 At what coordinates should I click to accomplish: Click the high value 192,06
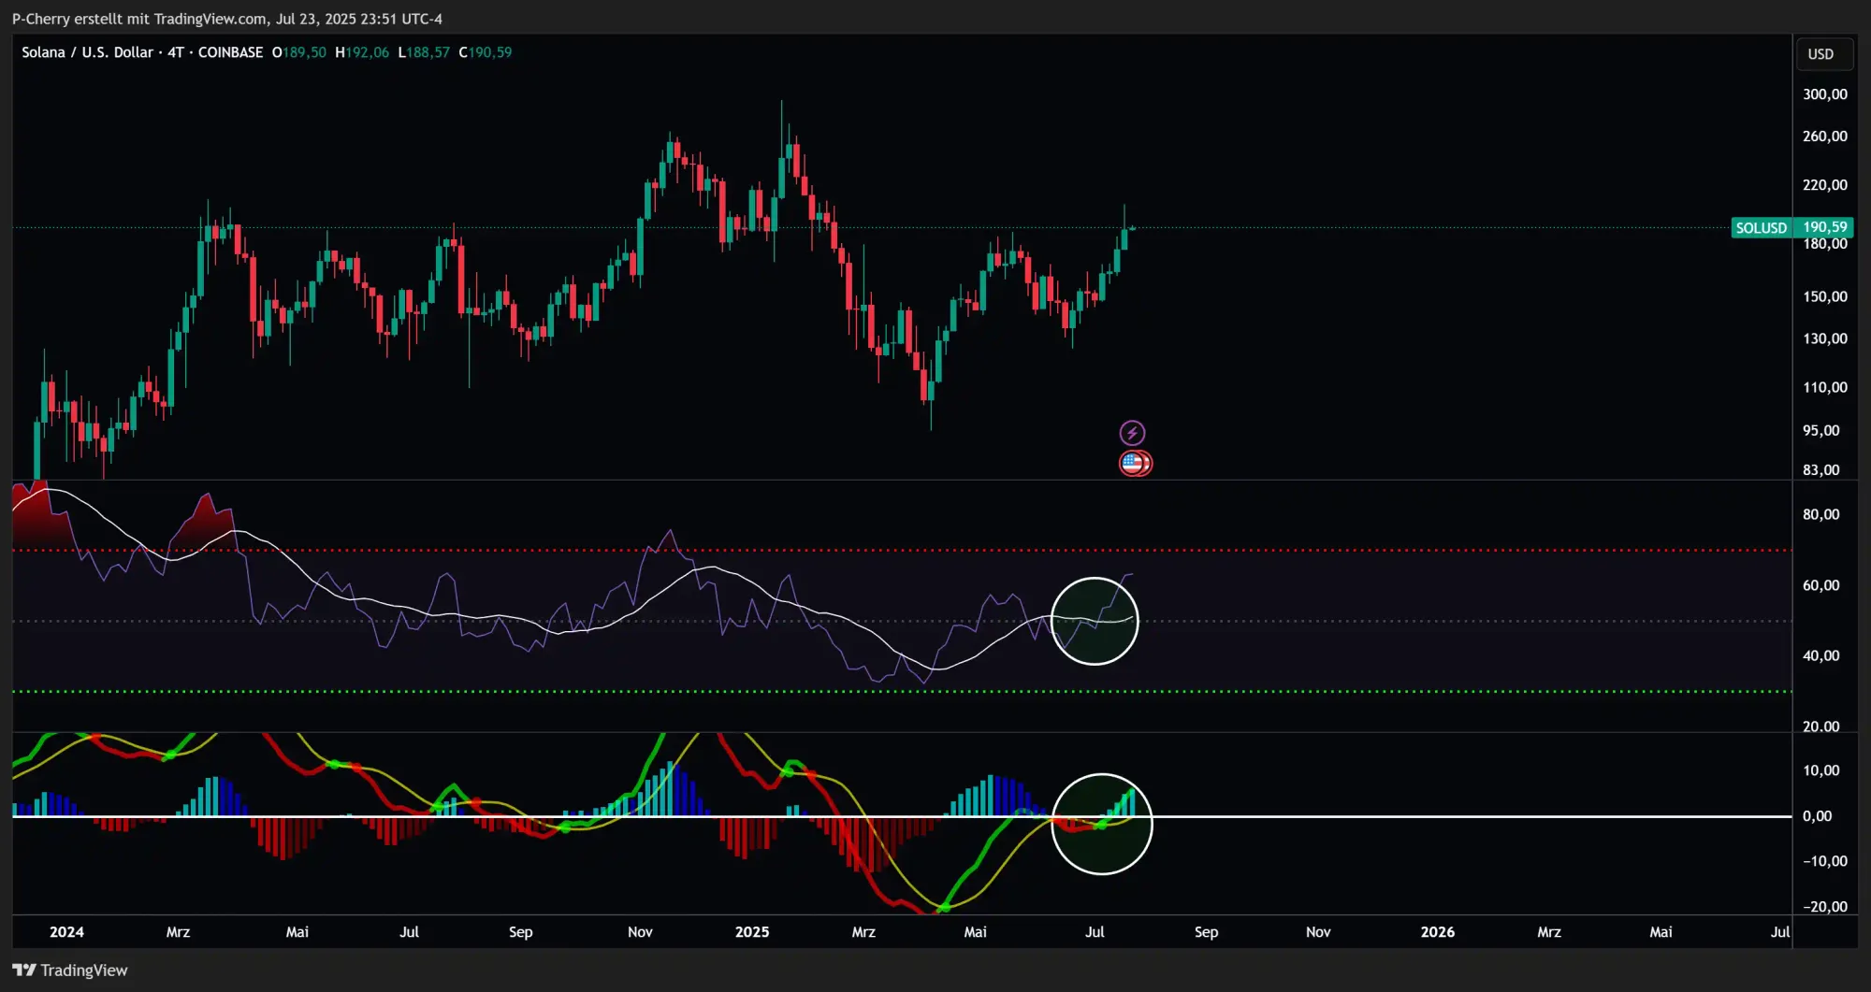(367, 52)
